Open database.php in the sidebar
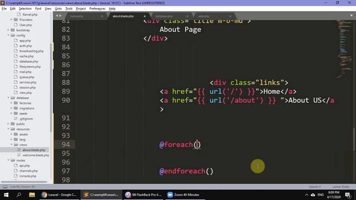Screen dimensions: 356x200 click(x=28, y=62)
